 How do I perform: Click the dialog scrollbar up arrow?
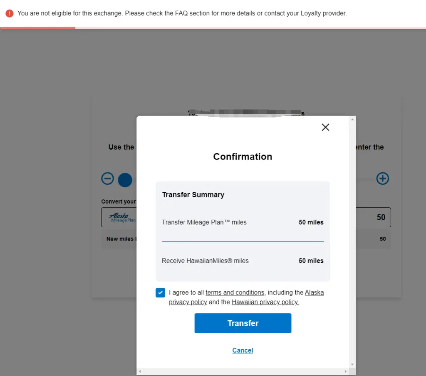(x=353, y=120)
